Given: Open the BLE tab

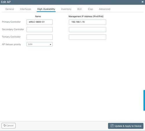Looking at the screenshot, I should (x=80, y=9).
